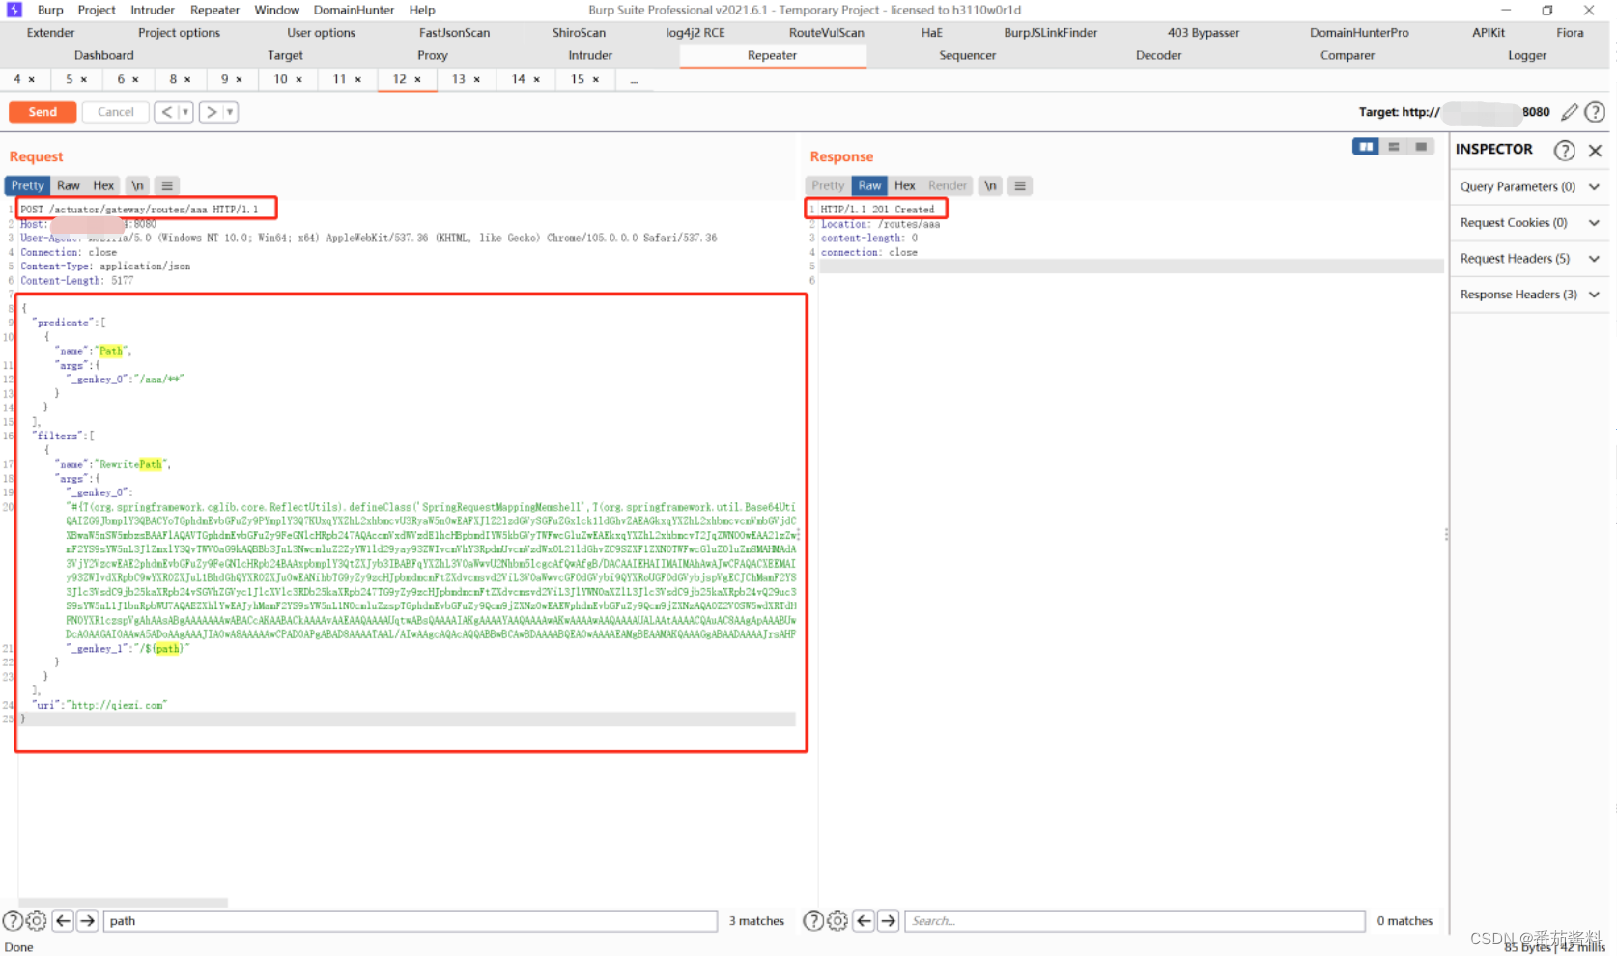The image size is (1617, 956).
Task: Select side-by-side layout view
Action: point(1366,147)
